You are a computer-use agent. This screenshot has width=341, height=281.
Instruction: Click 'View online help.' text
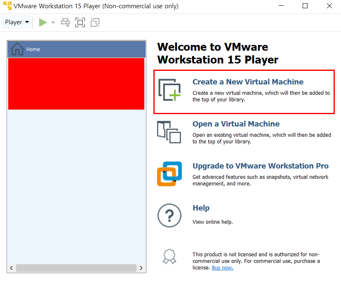[212, 222]
